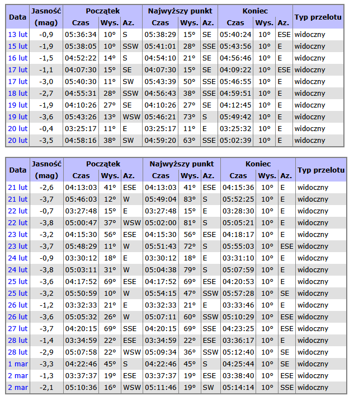Click the Typ przelotu header in first table

click(318, 17)
